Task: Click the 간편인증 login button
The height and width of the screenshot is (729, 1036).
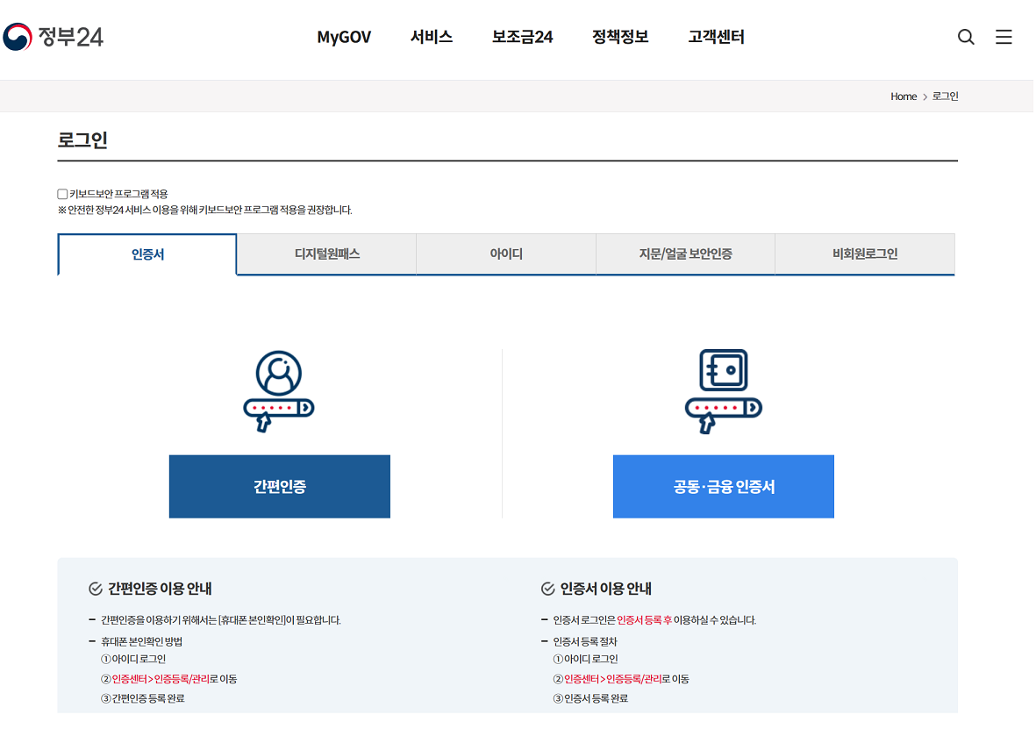Action: click(x=279, y=486)
